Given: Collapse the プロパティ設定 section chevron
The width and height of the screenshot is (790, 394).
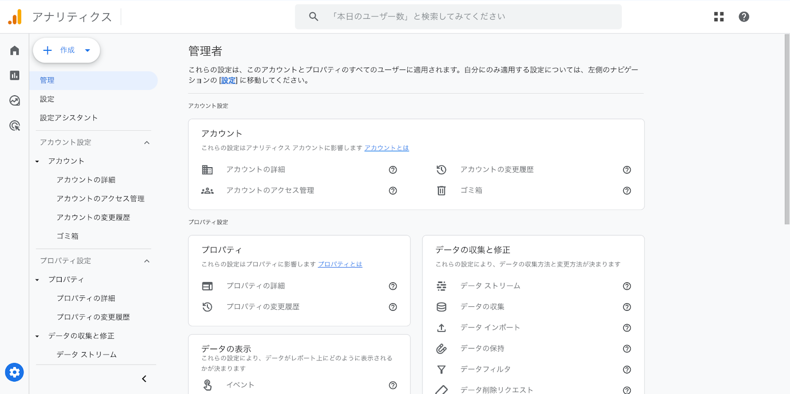Looking at the screenshot, I should (147, 261).
